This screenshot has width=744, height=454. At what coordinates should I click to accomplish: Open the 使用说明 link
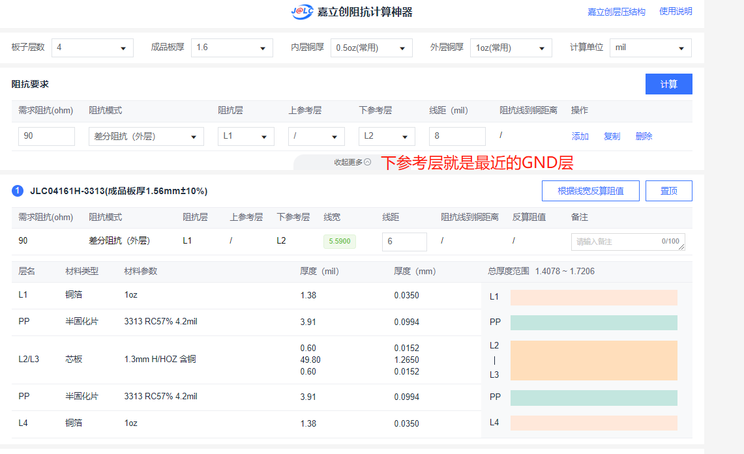pos(676,11)
